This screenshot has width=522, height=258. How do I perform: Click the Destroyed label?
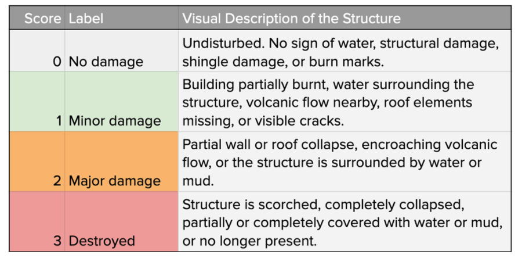point(101,241)
